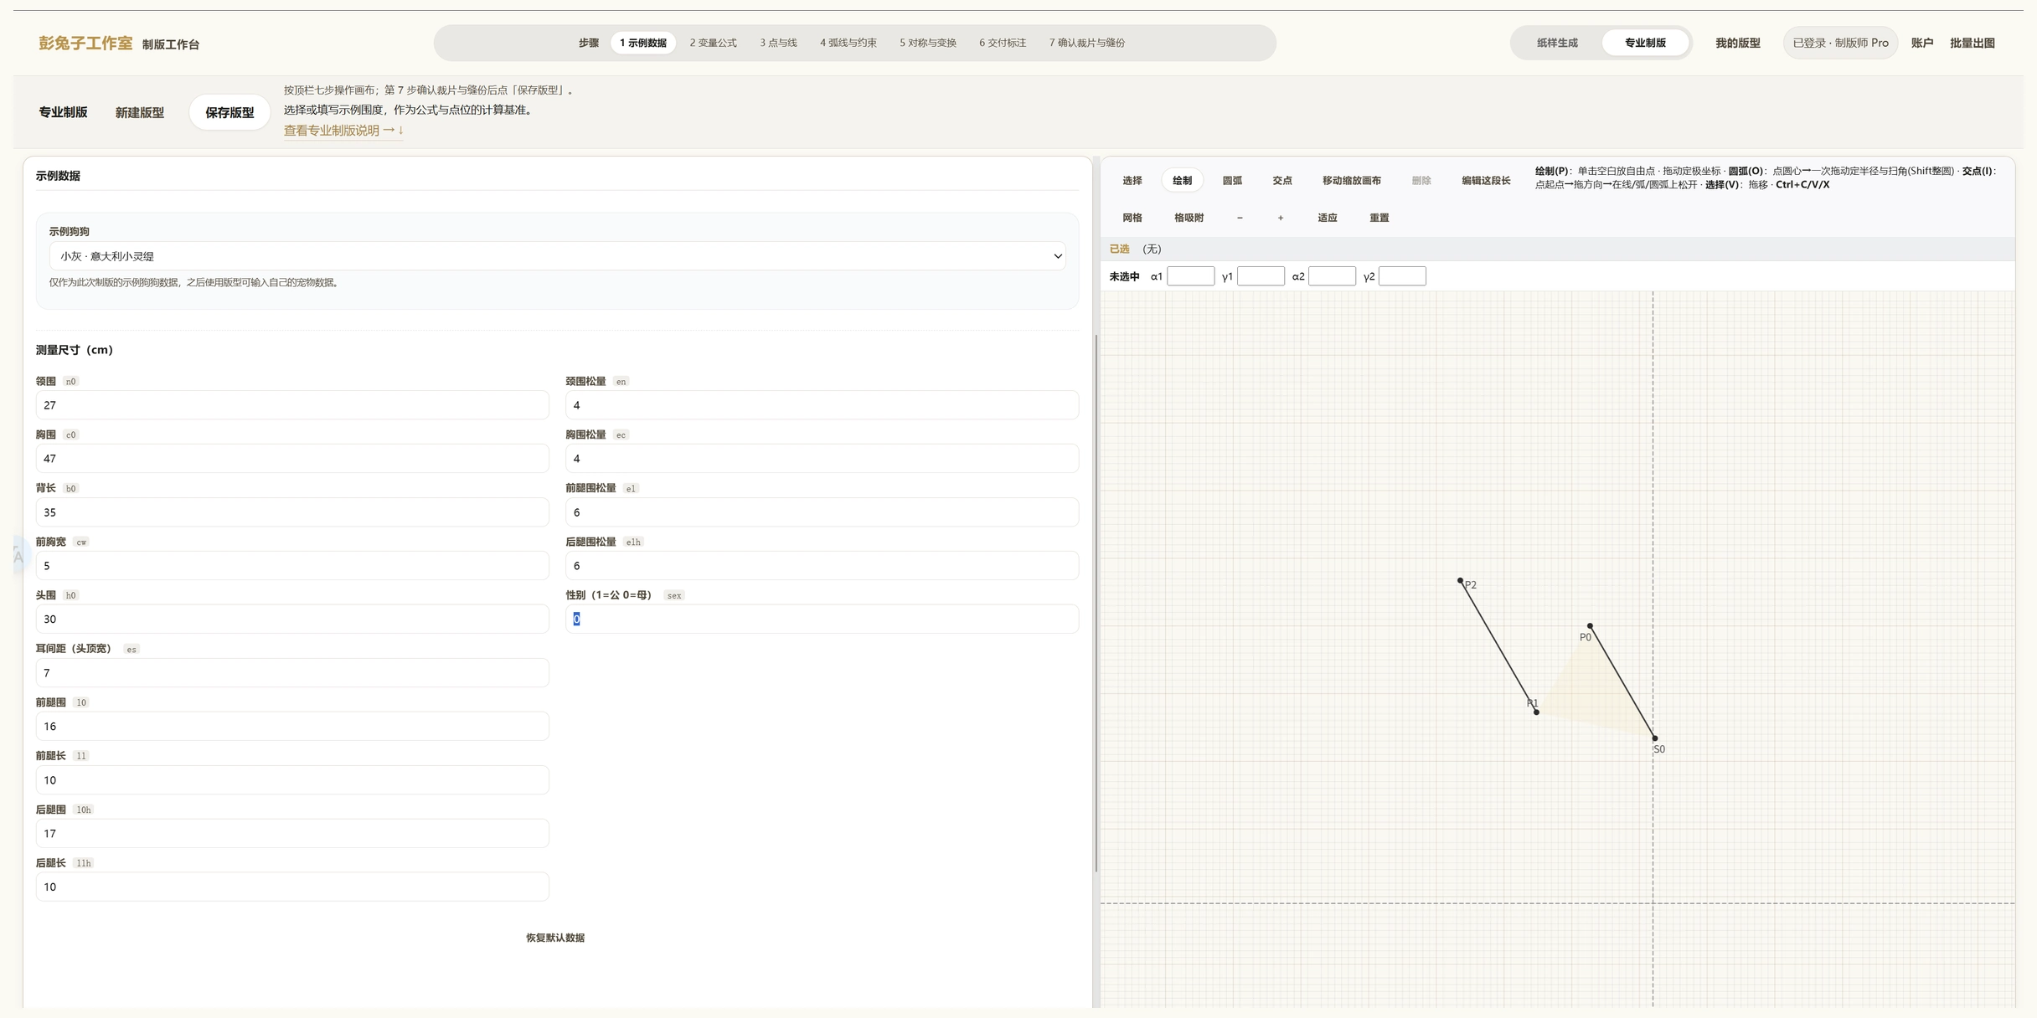
Task: Click 重置 reset view button
Action: tap(1379, 218)
